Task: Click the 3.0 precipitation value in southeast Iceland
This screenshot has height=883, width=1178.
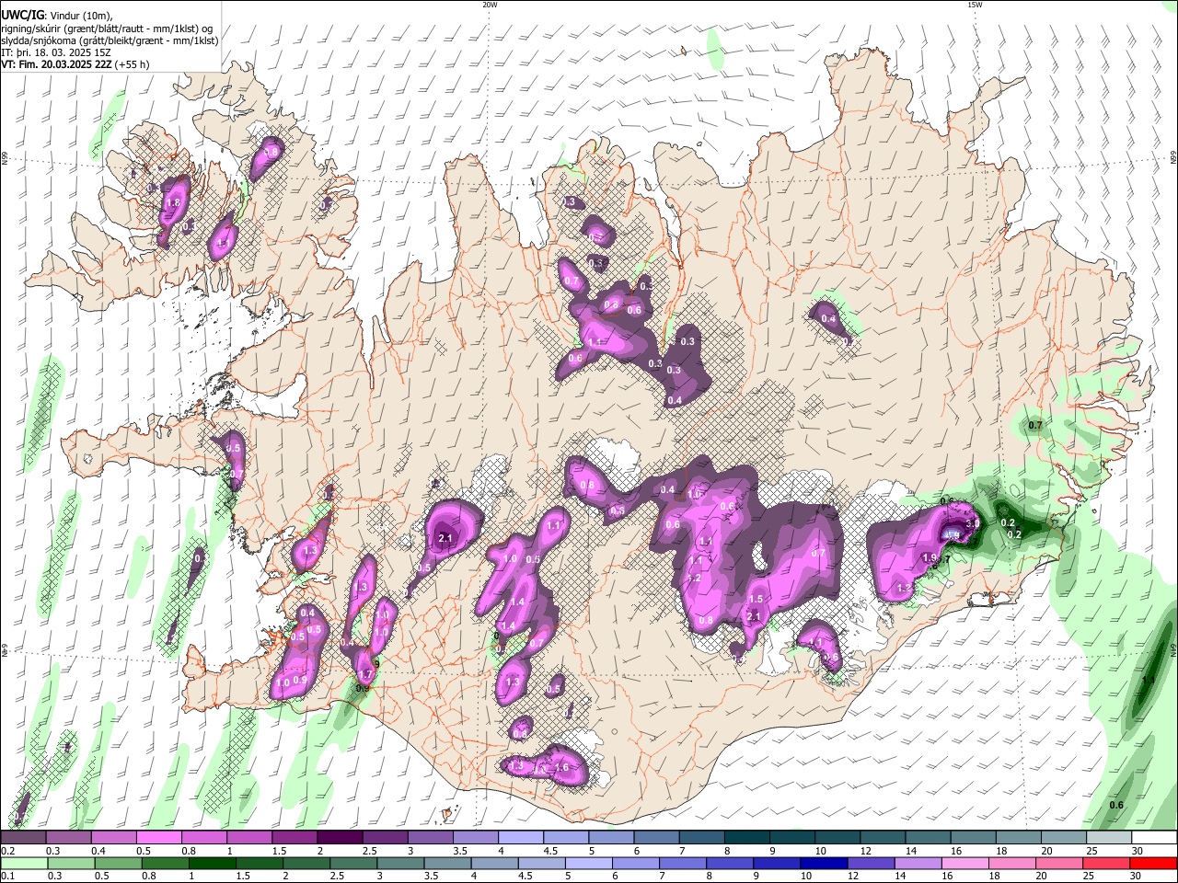Action: 972,523
